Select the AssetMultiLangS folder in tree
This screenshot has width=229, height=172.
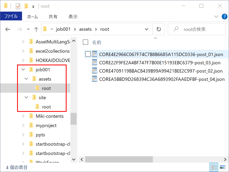[53, 42]
